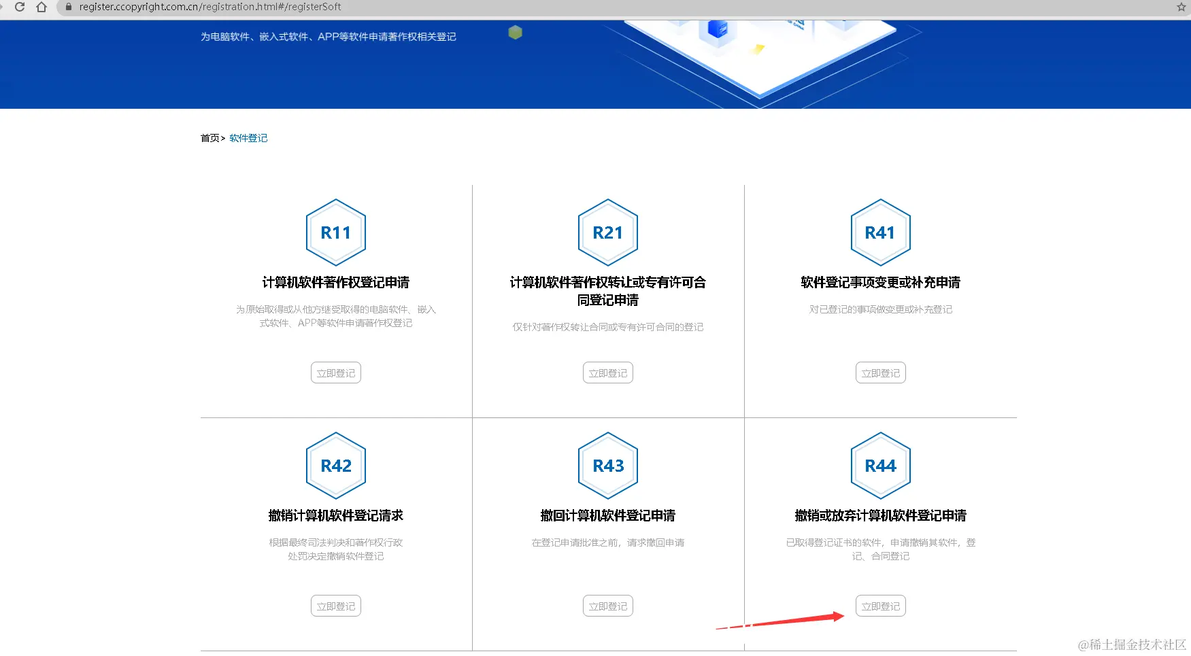Click the browser home icon
Screen dimensions: 1191x656
(x=42, y=7)
